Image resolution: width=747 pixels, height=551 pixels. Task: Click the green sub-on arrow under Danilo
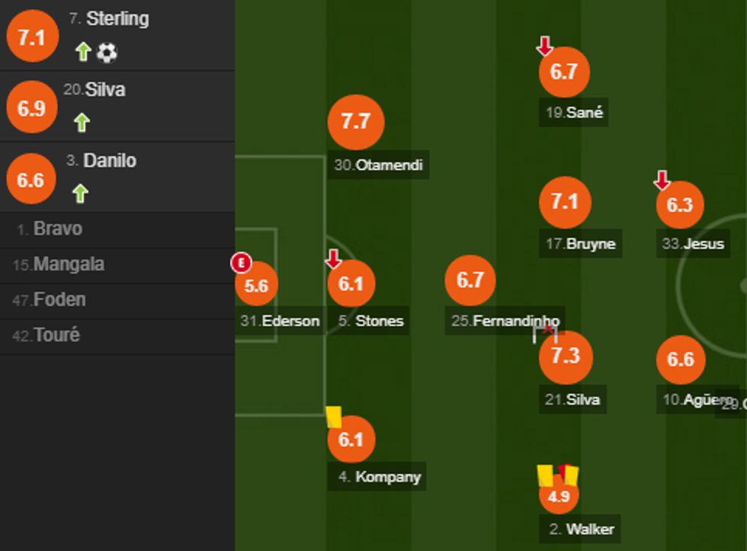click(x=80, y=194)
